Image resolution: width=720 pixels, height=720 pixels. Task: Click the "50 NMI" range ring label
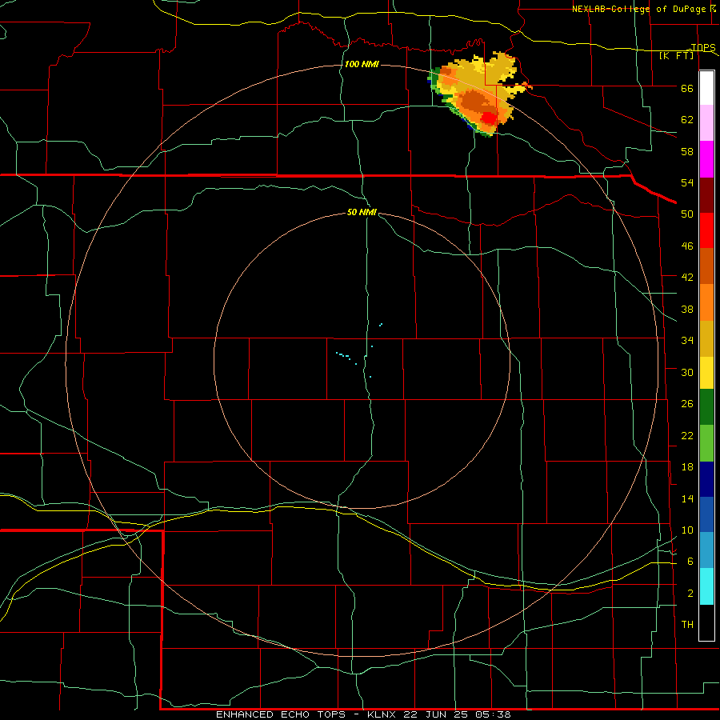tap(362, 212)
